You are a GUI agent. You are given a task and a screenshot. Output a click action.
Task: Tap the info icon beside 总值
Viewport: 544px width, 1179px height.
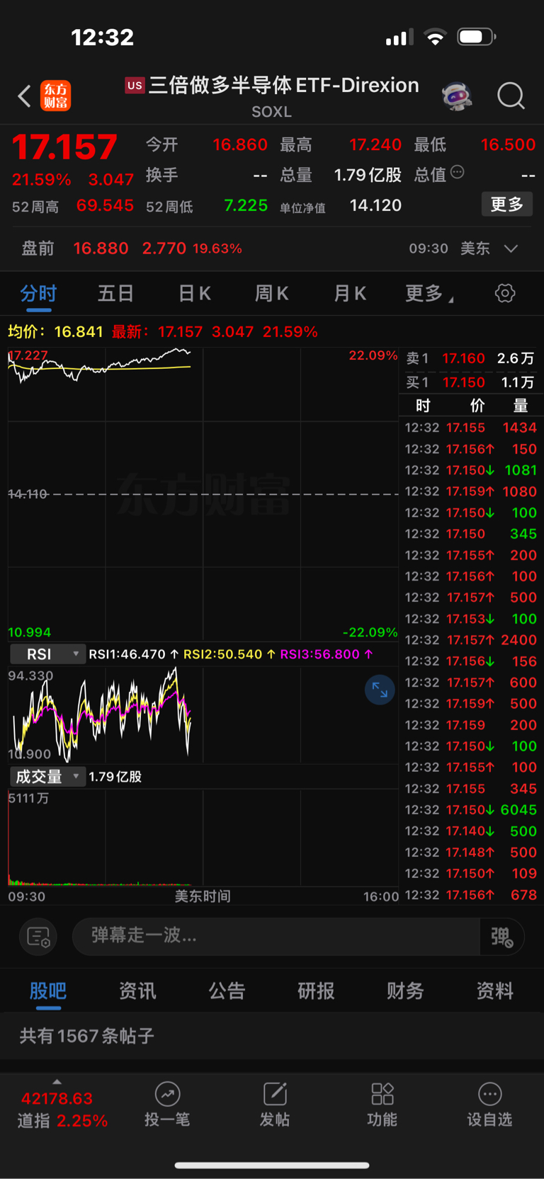point(458,172)
